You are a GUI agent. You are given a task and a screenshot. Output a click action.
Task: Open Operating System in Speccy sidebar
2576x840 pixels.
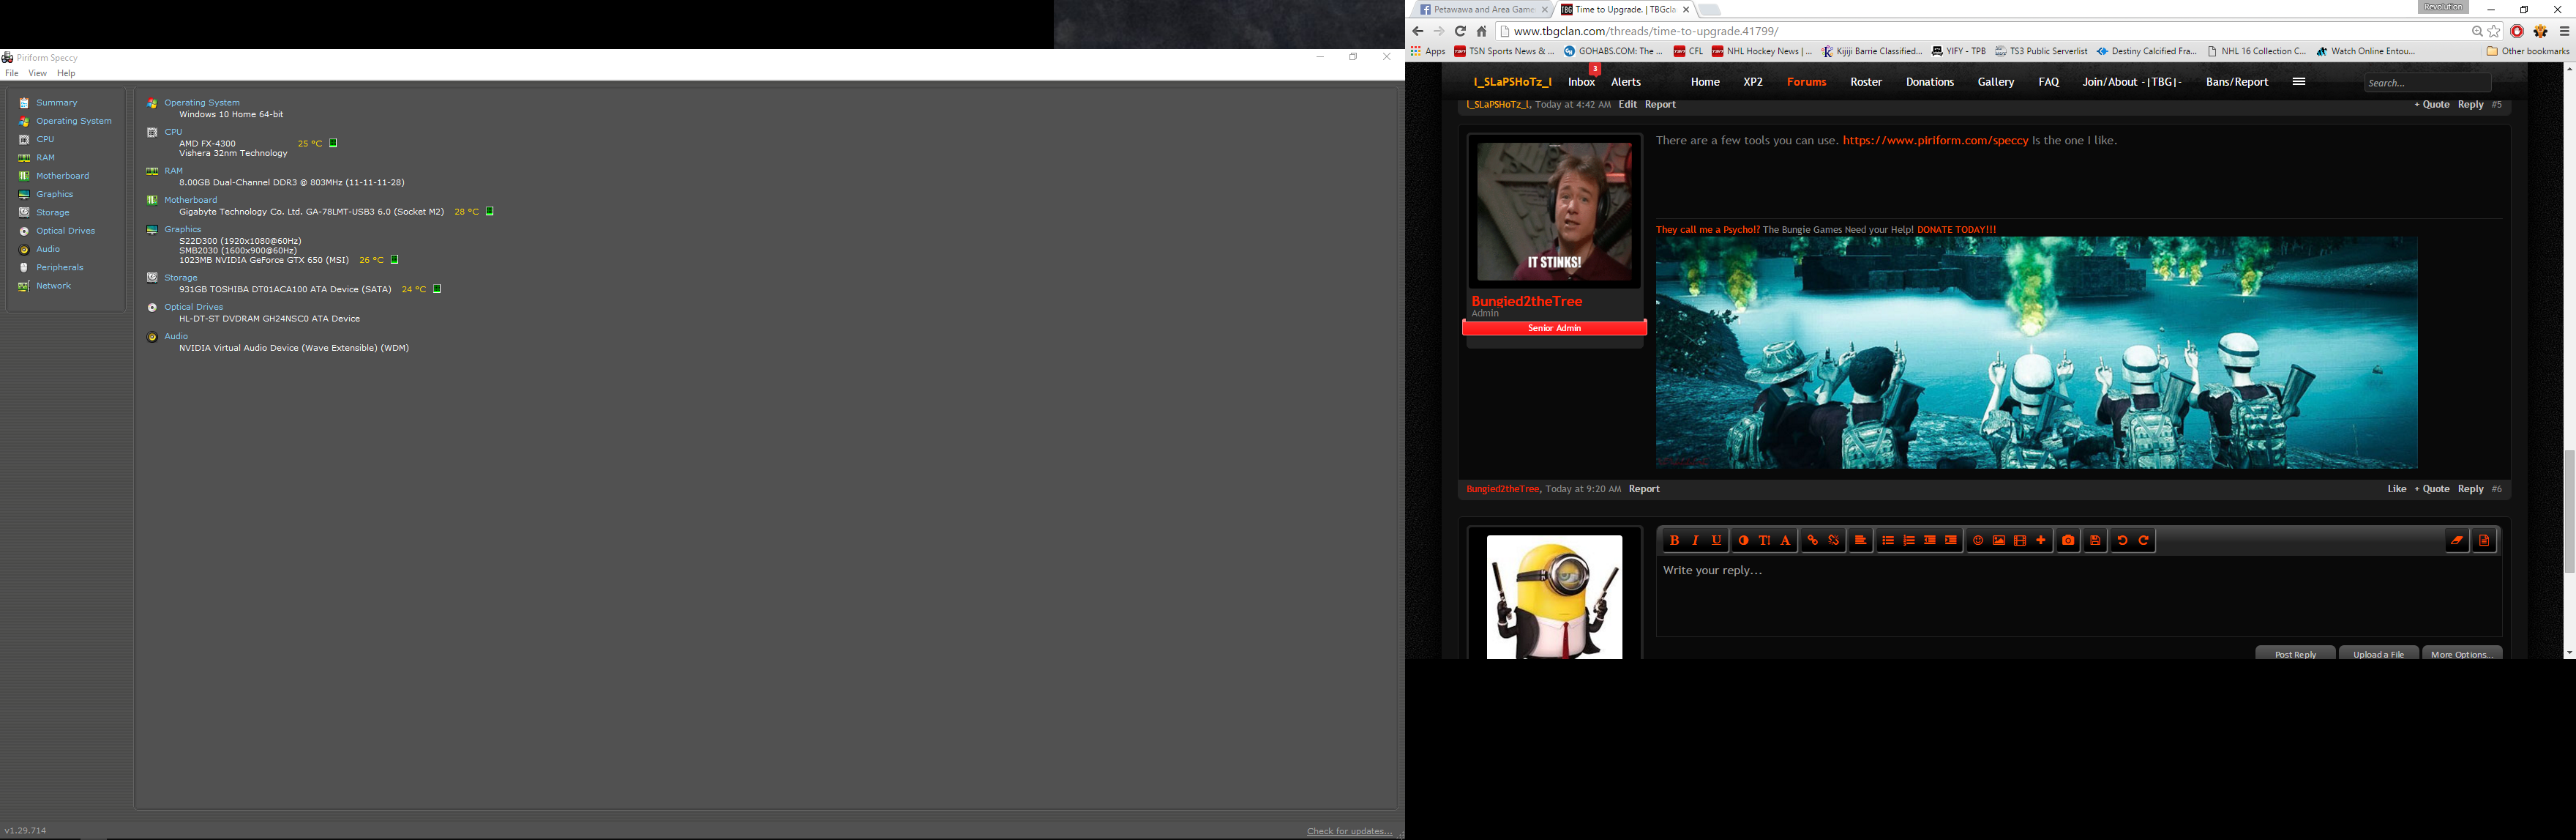(74, 121)
